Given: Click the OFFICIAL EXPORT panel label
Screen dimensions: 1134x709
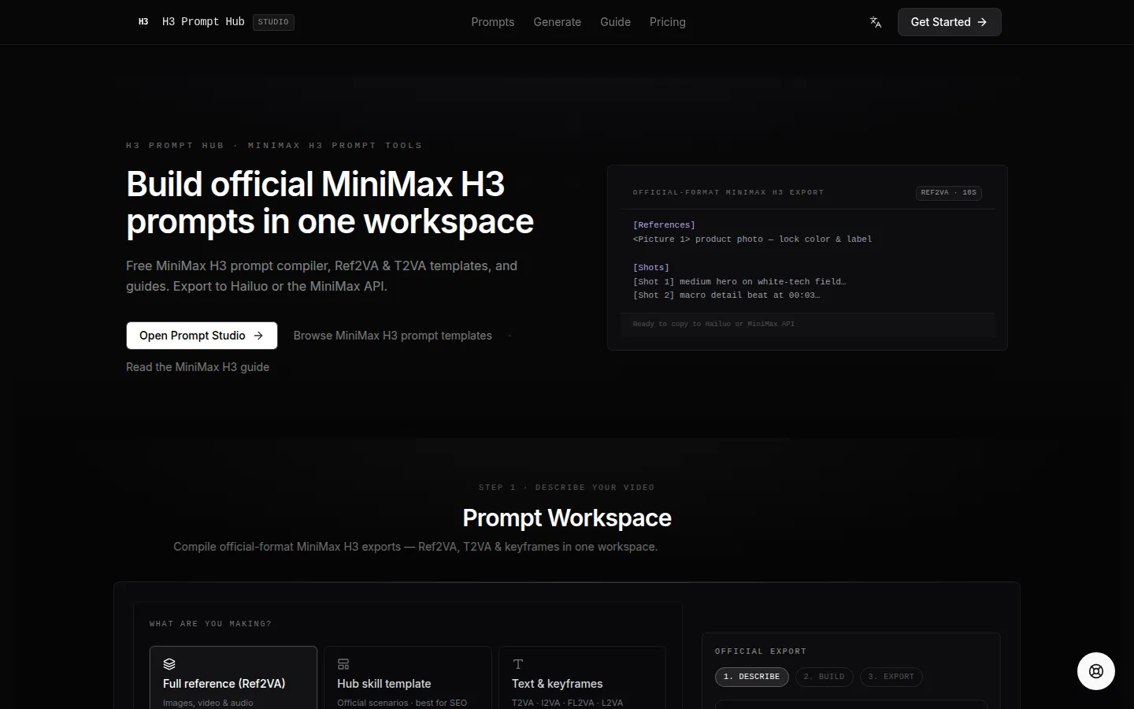Looking at the screenshot, I should 761,651.
